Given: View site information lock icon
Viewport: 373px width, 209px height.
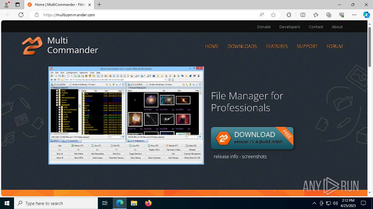Looking at the screenshot, I should pos(36,15).
